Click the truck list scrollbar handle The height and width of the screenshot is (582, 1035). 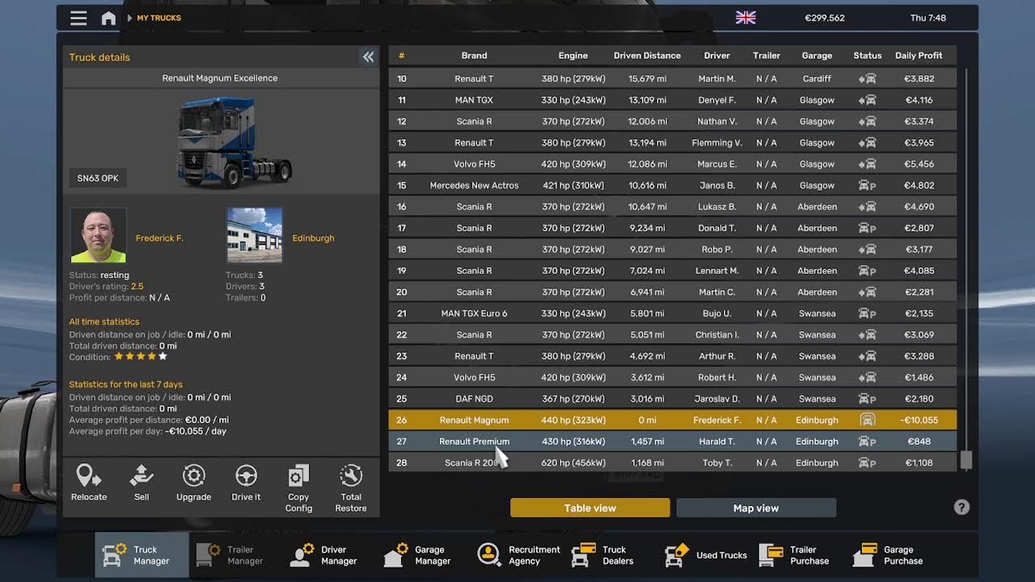965,460
